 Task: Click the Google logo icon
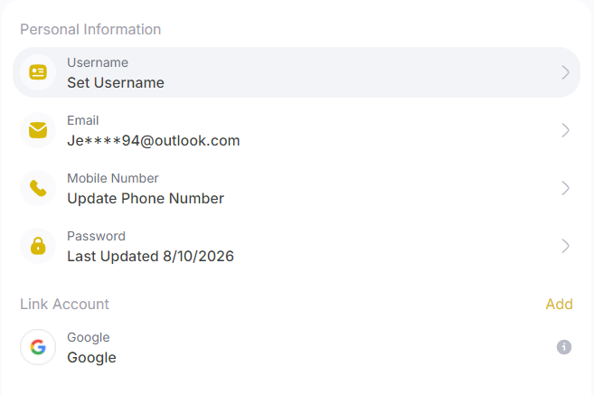38,347
